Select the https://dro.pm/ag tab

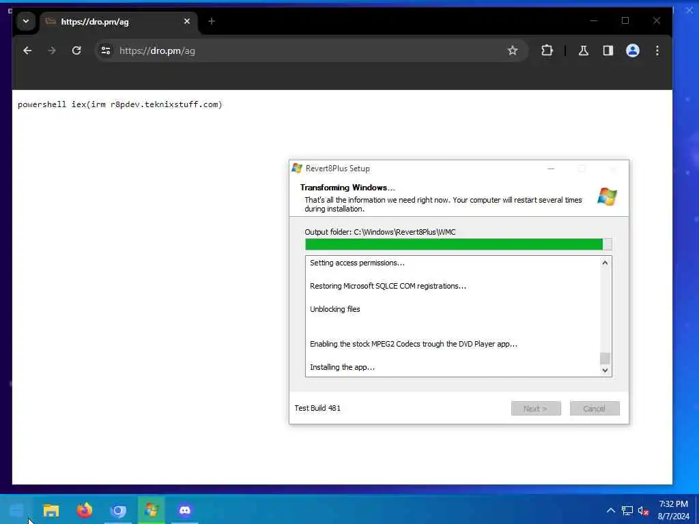[x=119, y=22]
